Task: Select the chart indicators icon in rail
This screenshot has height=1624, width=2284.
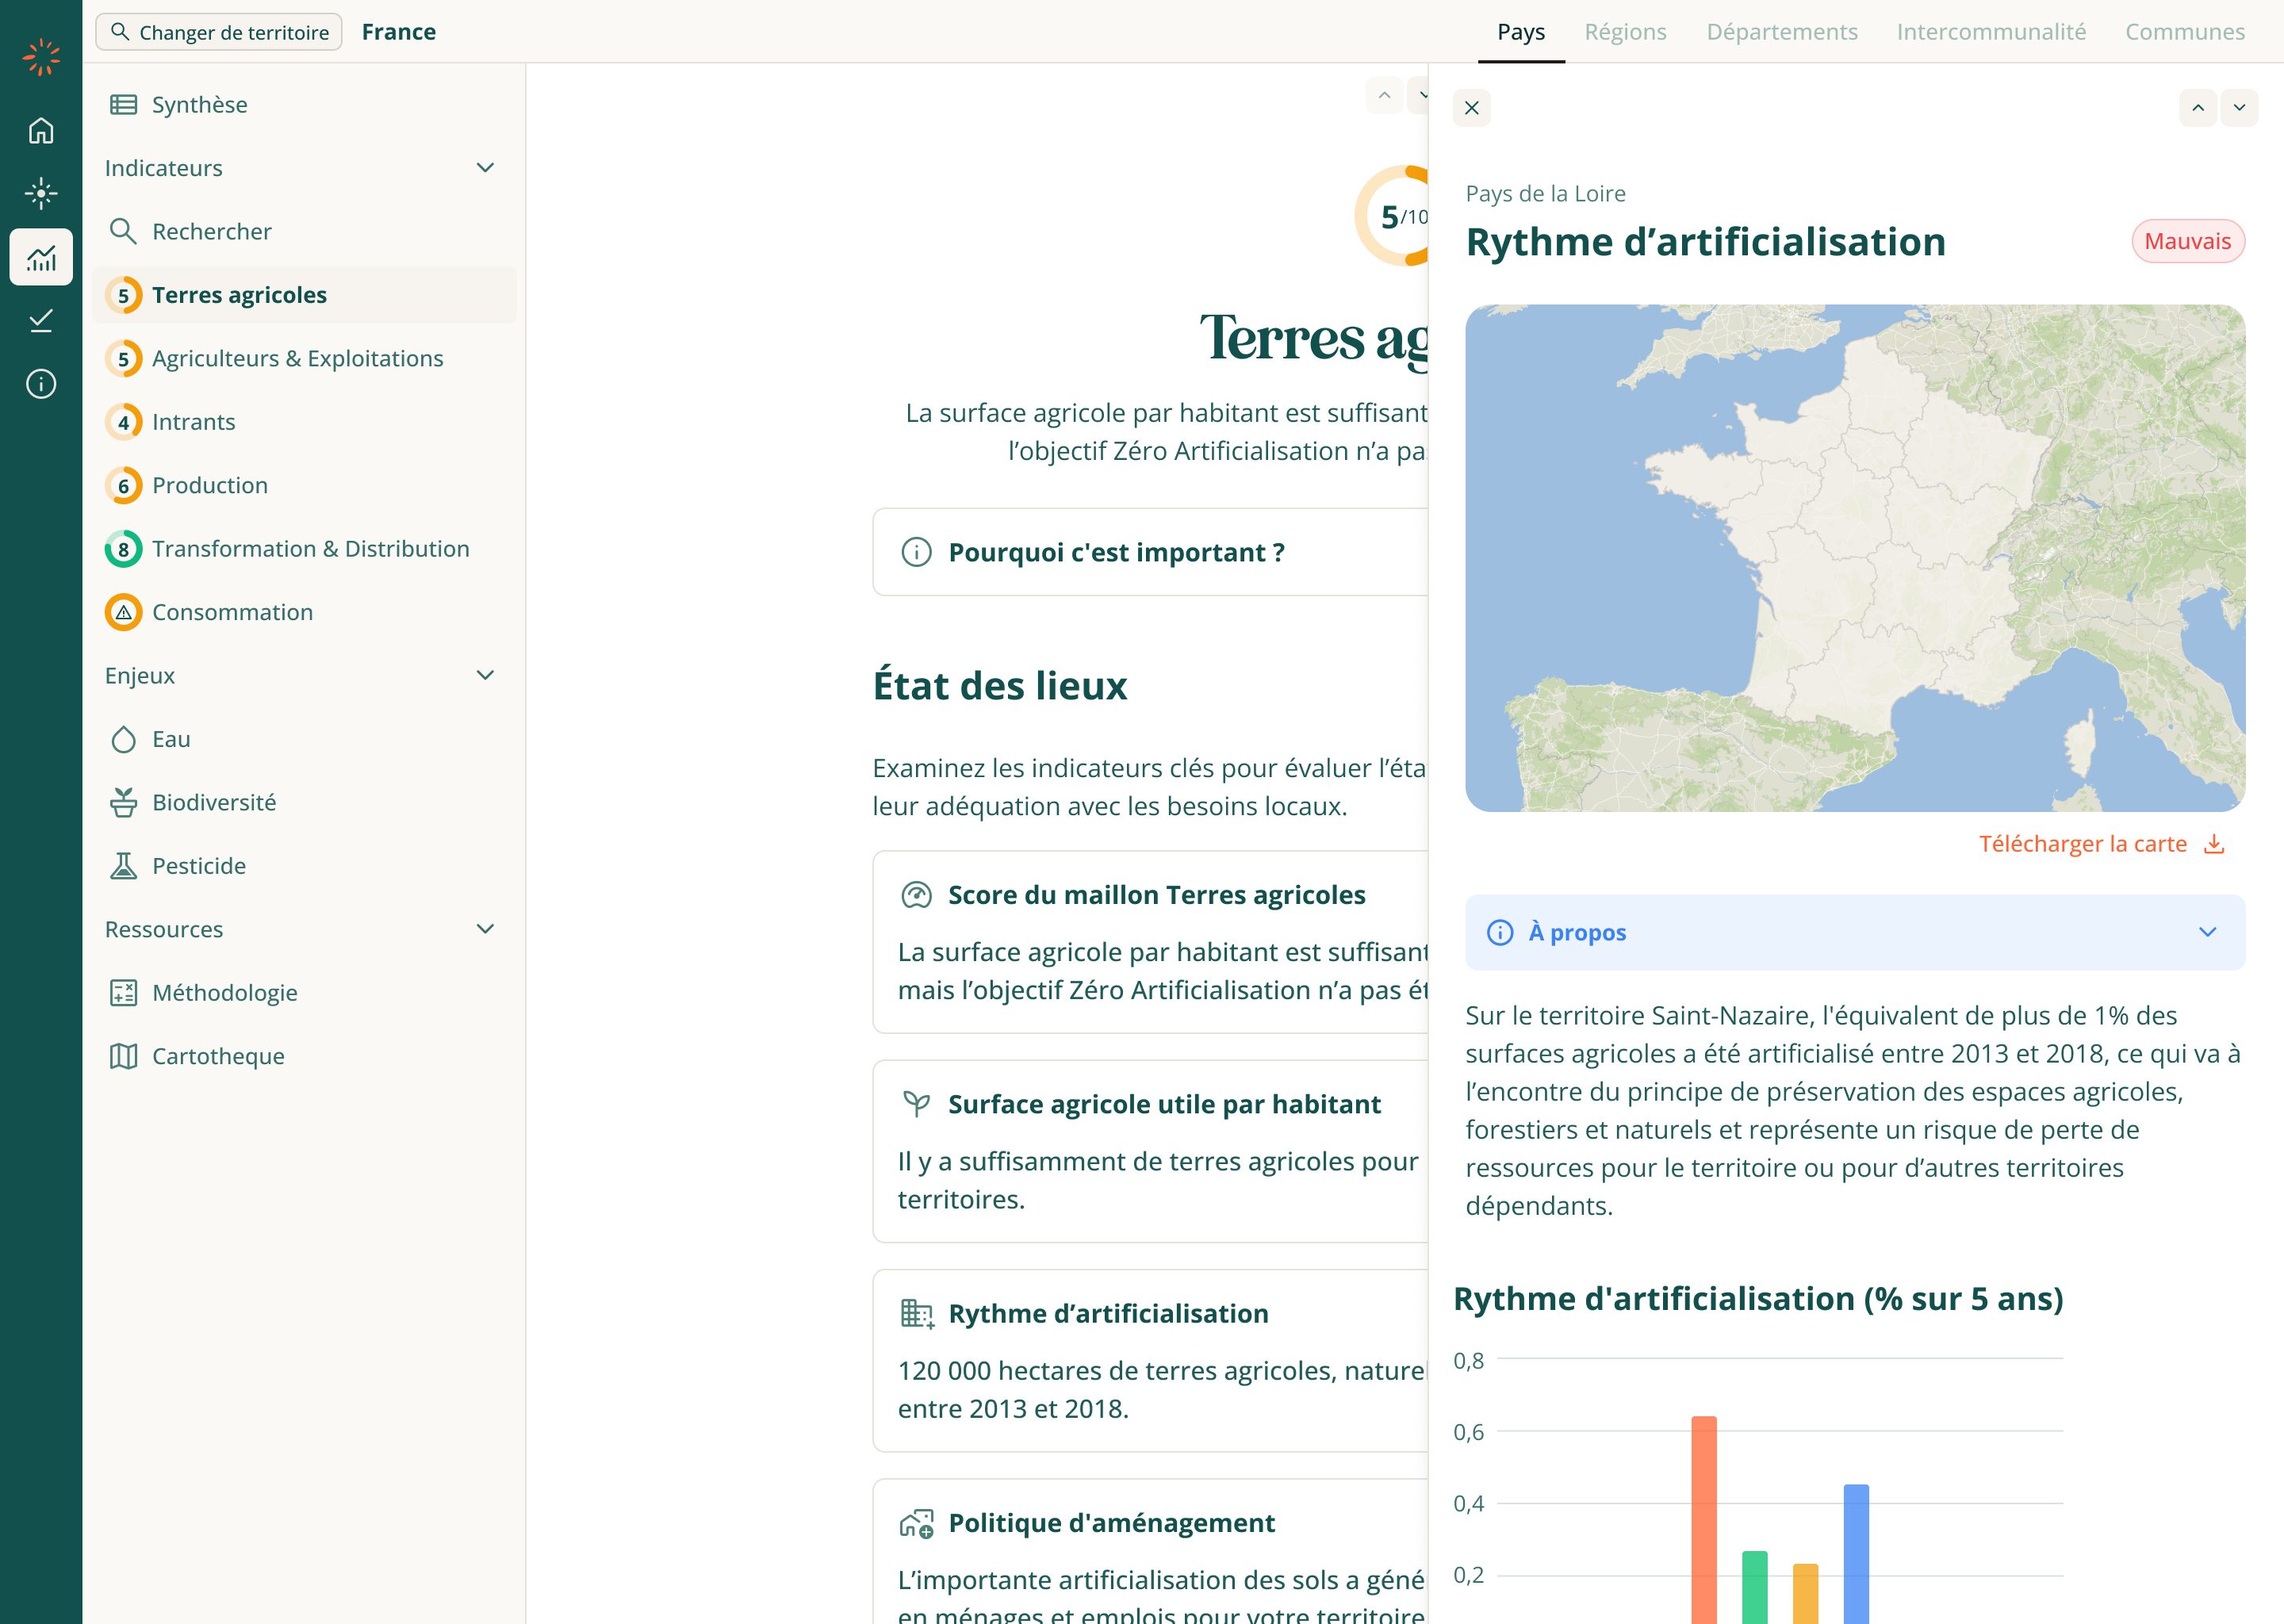Action: coord(41,258)
